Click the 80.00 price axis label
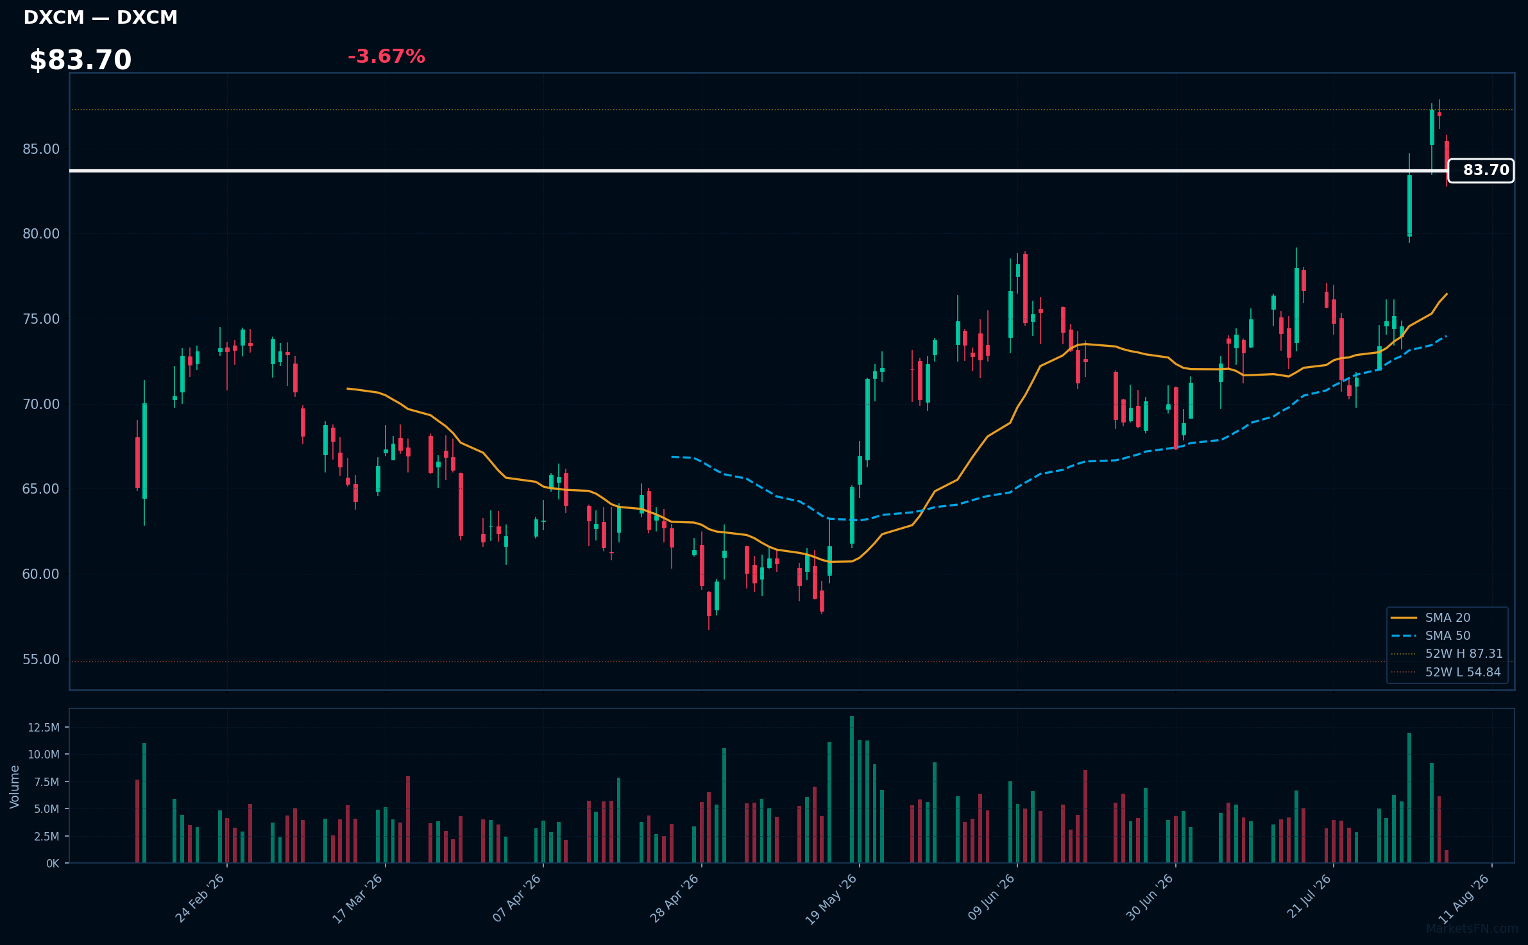 [41, 234]
